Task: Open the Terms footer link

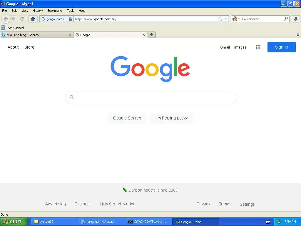Action: click(x=225, y=204)
